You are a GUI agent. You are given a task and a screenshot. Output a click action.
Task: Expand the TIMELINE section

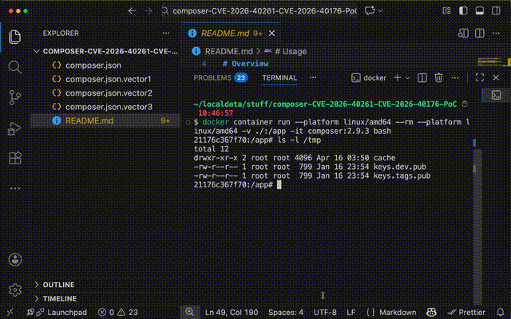point(60,298)
